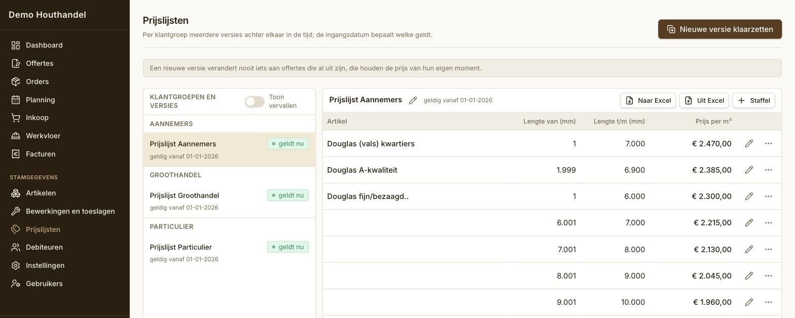Click the 6.900 length value
This screenshot has width=795, height=318.
click(634, 170)
